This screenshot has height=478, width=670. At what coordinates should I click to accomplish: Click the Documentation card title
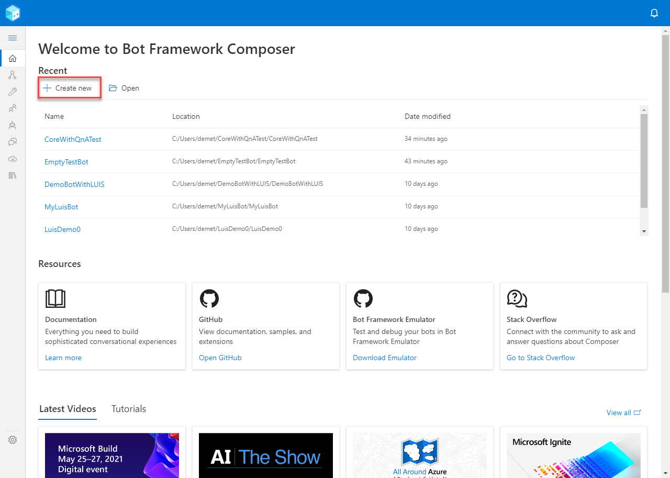pos(71,319)
